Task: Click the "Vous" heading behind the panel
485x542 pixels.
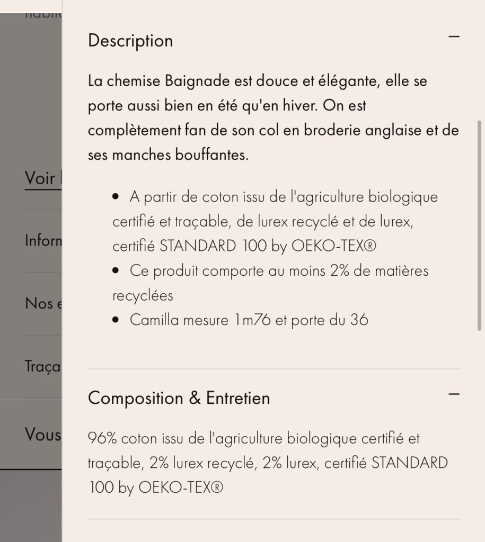Action: 42,435
